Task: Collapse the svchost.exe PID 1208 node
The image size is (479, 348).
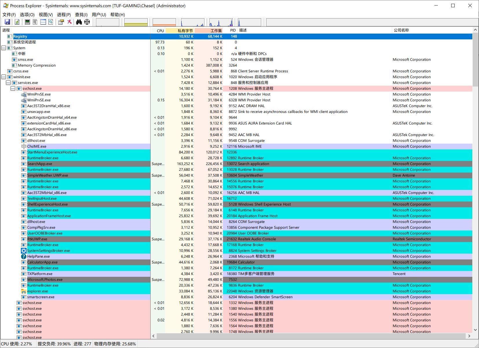Action: coord(13,89)
